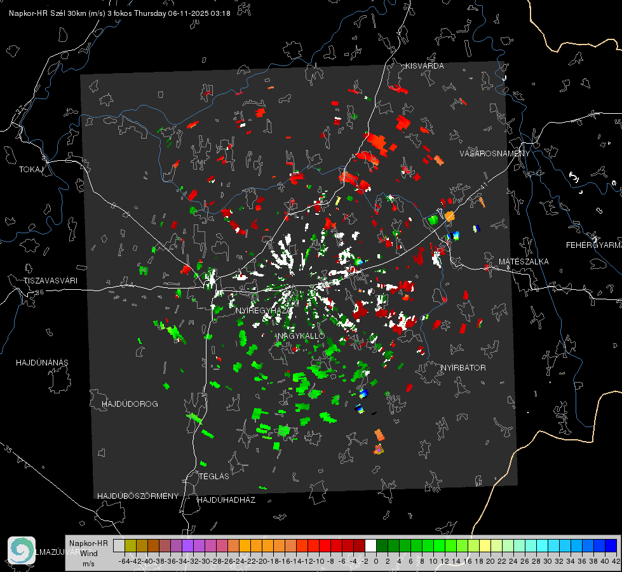Click the TOKAJ city label

pyautogui.click(x=31, y=170)
